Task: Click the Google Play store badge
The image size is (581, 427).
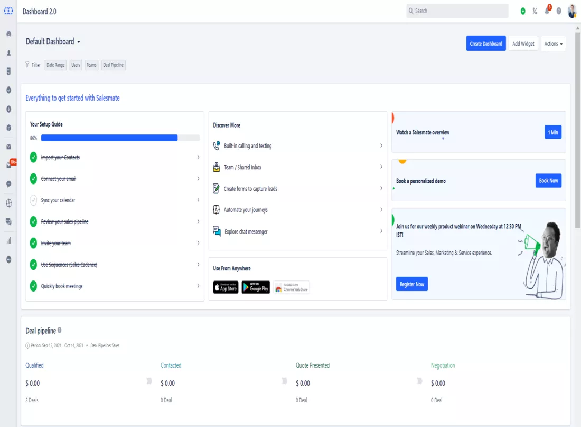Action: click(256, 287)
